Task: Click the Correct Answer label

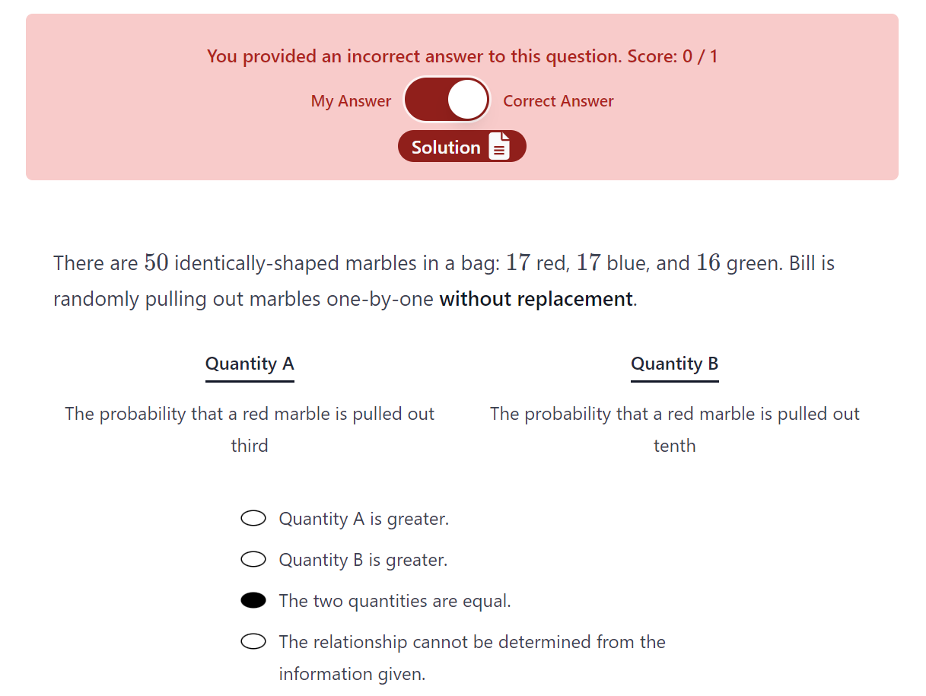Action: [558, 101]
